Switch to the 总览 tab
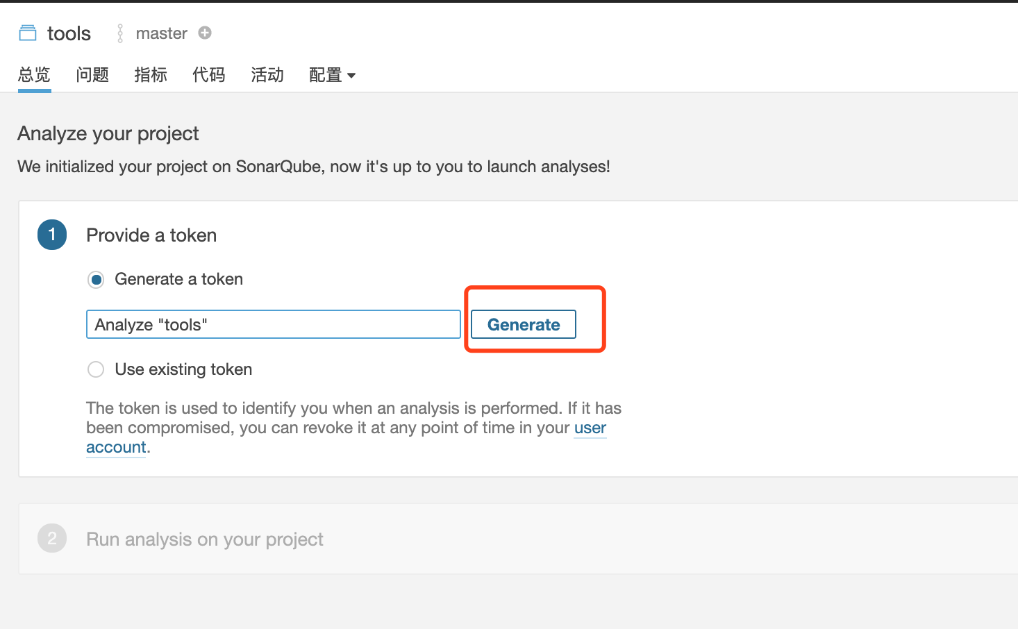 (x=35, y=75)
